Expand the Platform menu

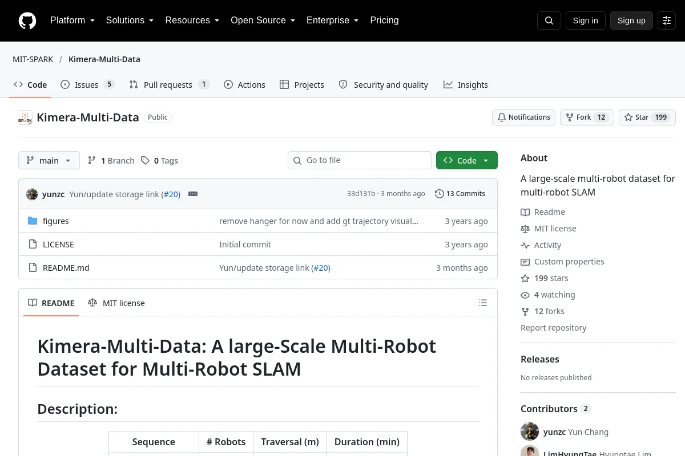72,21
